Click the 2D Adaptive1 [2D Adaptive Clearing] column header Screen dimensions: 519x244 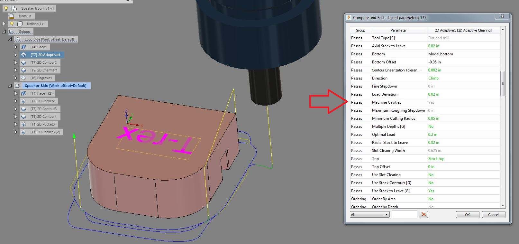[463, 30]
